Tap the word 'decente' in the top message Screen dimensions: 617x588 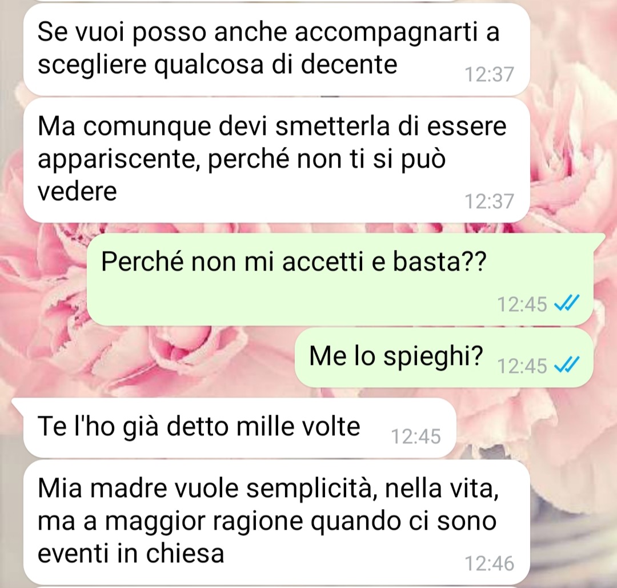coord(349,64)
